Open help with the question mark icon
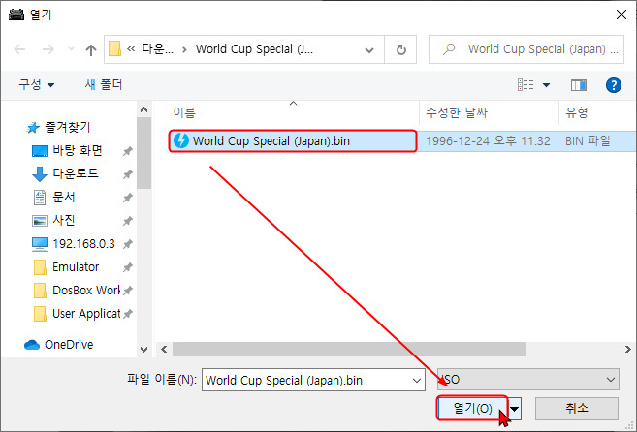637x432 pixels. pyautogui.click(x=613, y=85)
